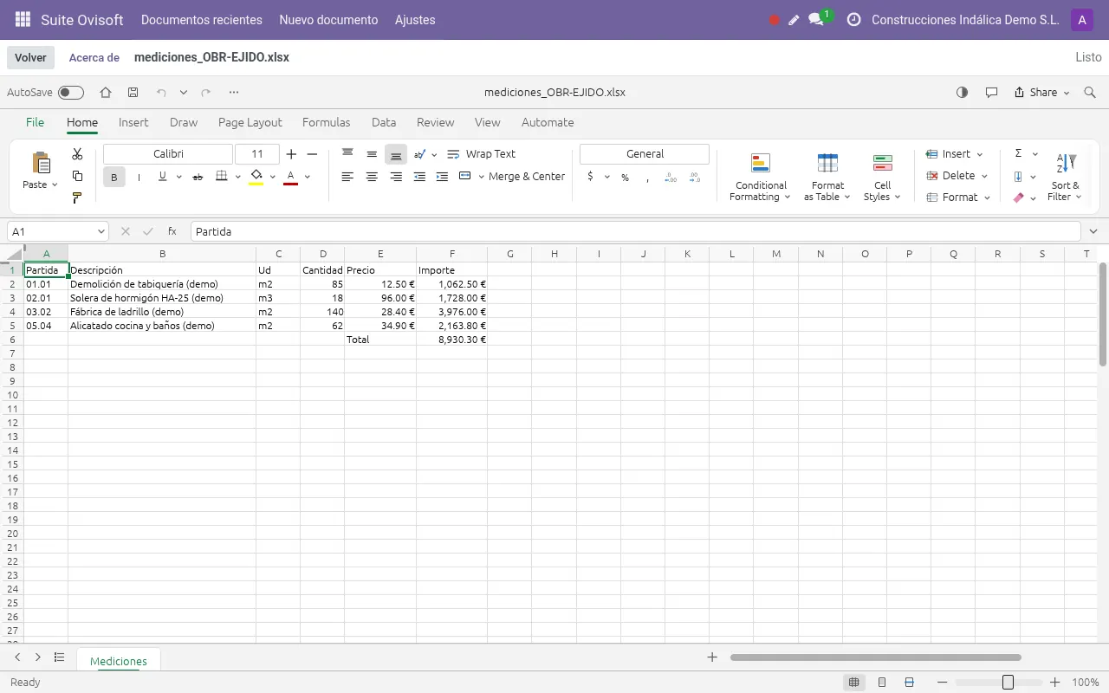The height and width of the screenshot is (693, 1109).
Task: Center text horizontally
Action: (x=372, y=177)
